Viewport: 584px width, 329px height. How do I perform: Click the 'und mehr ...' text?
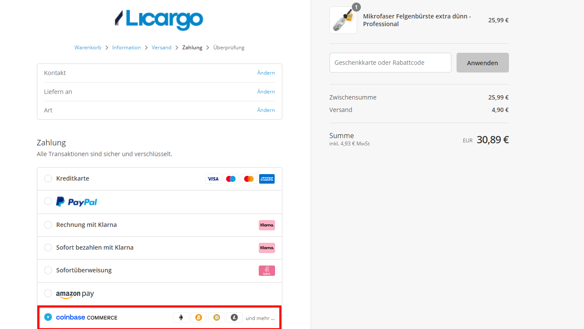tap(260, 318)
